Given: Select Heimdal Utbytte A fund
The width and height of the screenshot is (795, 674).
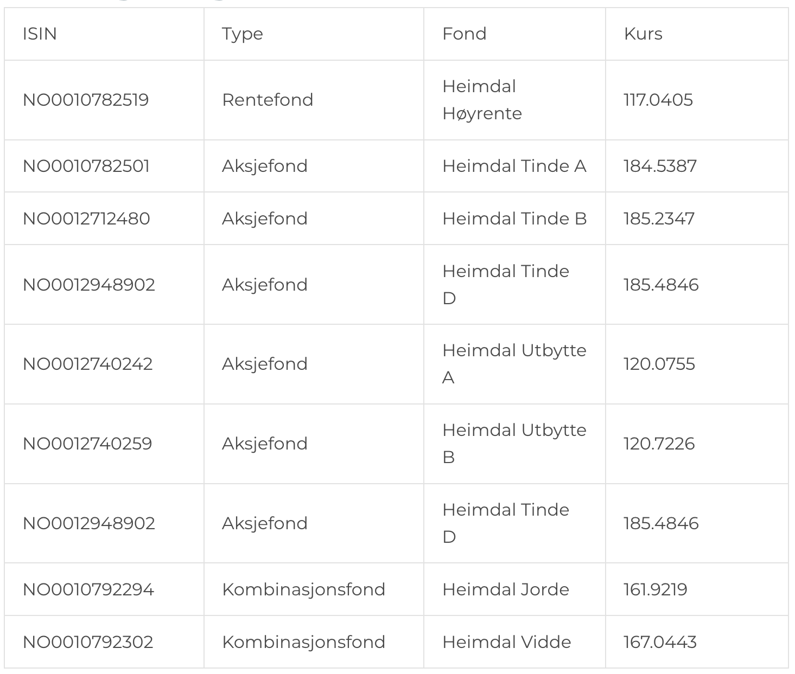Looking at the screenshot, I should point(514,364).
